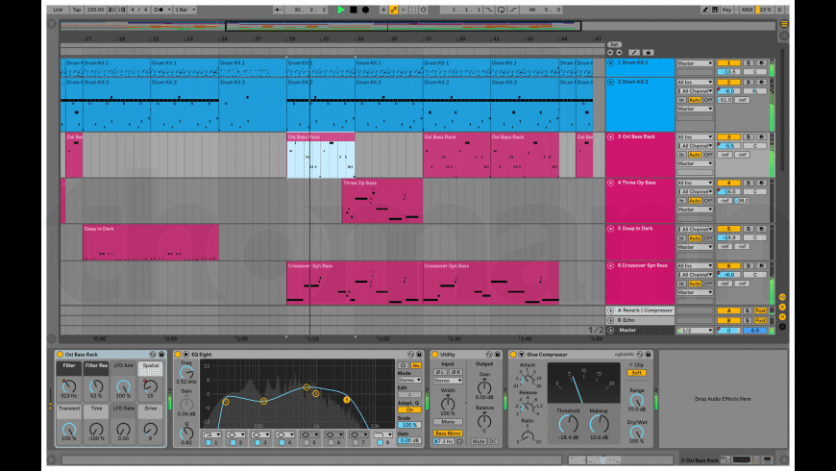
Task: Toggle Bass Mono in Utility
Action: pyautogui.click(x=448, y=434)
